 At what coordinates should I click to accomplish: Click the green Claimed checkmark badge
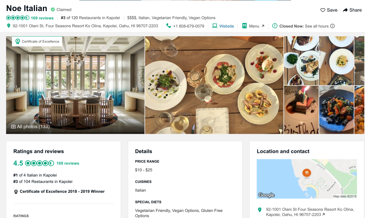point(53,10)
